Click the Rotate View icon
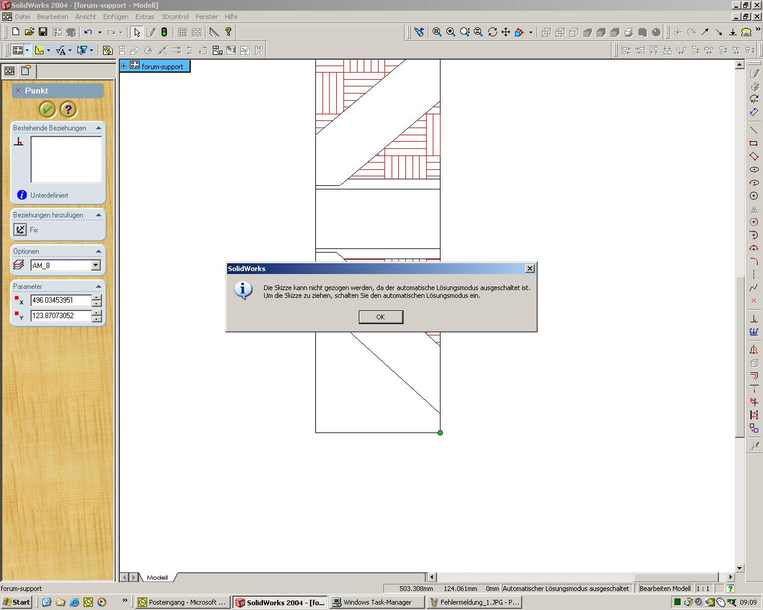Image resolution: width=763 pixels, height=610 pixels. click(492, 32)
